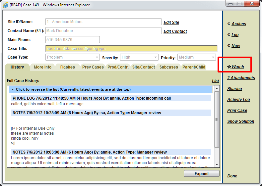This screenshot has width=262, height=186.
Task: Select the Site/Contact tab
Action: [144, 67]
